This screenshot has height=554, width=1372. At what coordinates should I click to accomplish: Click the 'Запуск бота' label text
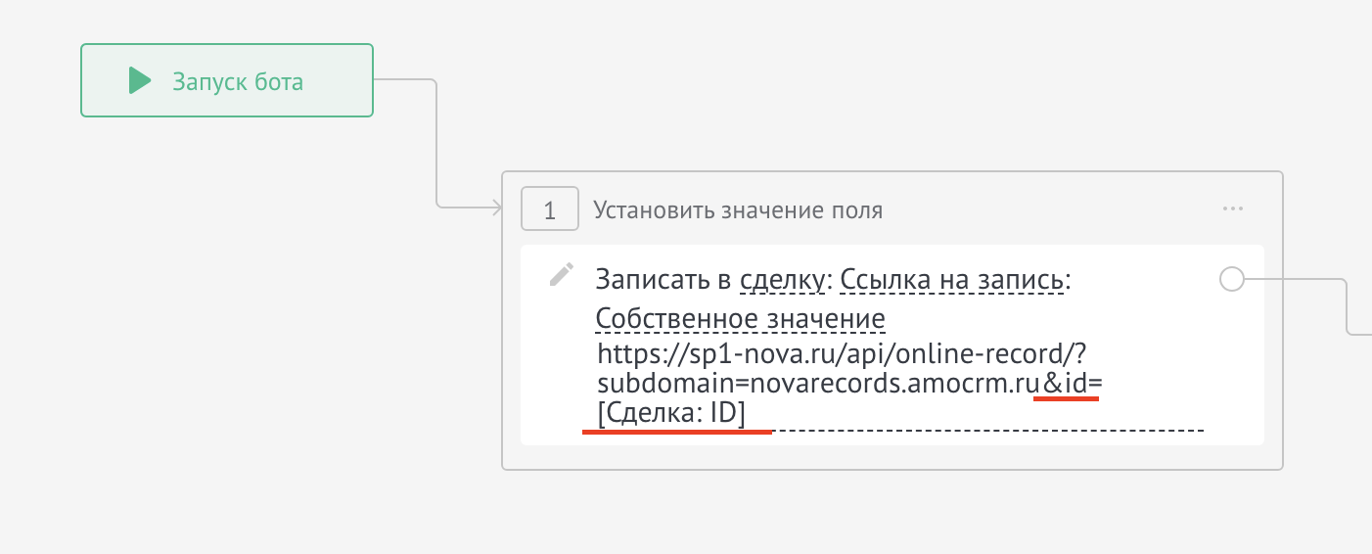238,81
